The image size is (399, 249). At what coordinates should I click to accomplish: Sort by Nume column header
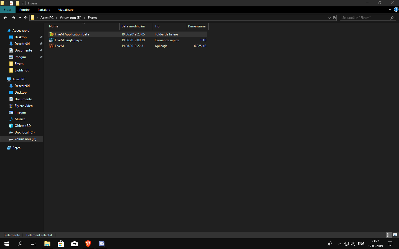click(x=83, y=26)
